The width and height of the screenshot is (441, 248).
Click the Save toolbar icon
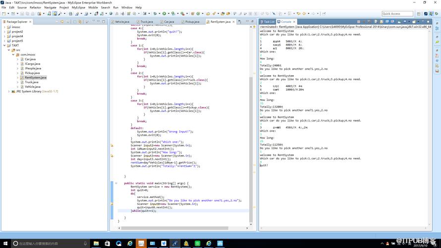pos(22,13)
